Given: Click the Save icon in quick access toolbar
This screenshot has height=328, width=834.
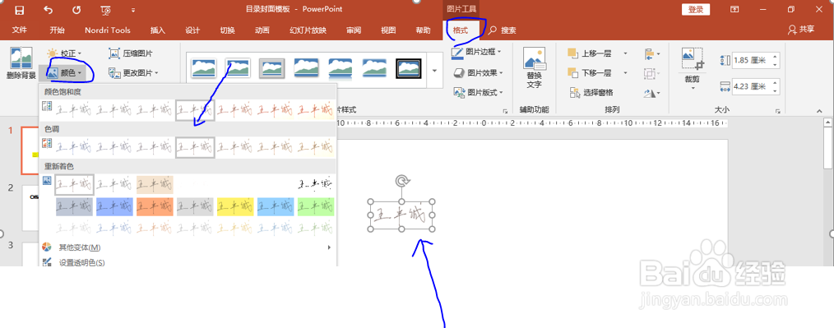Looking at the screenshot, I should 19,10.
